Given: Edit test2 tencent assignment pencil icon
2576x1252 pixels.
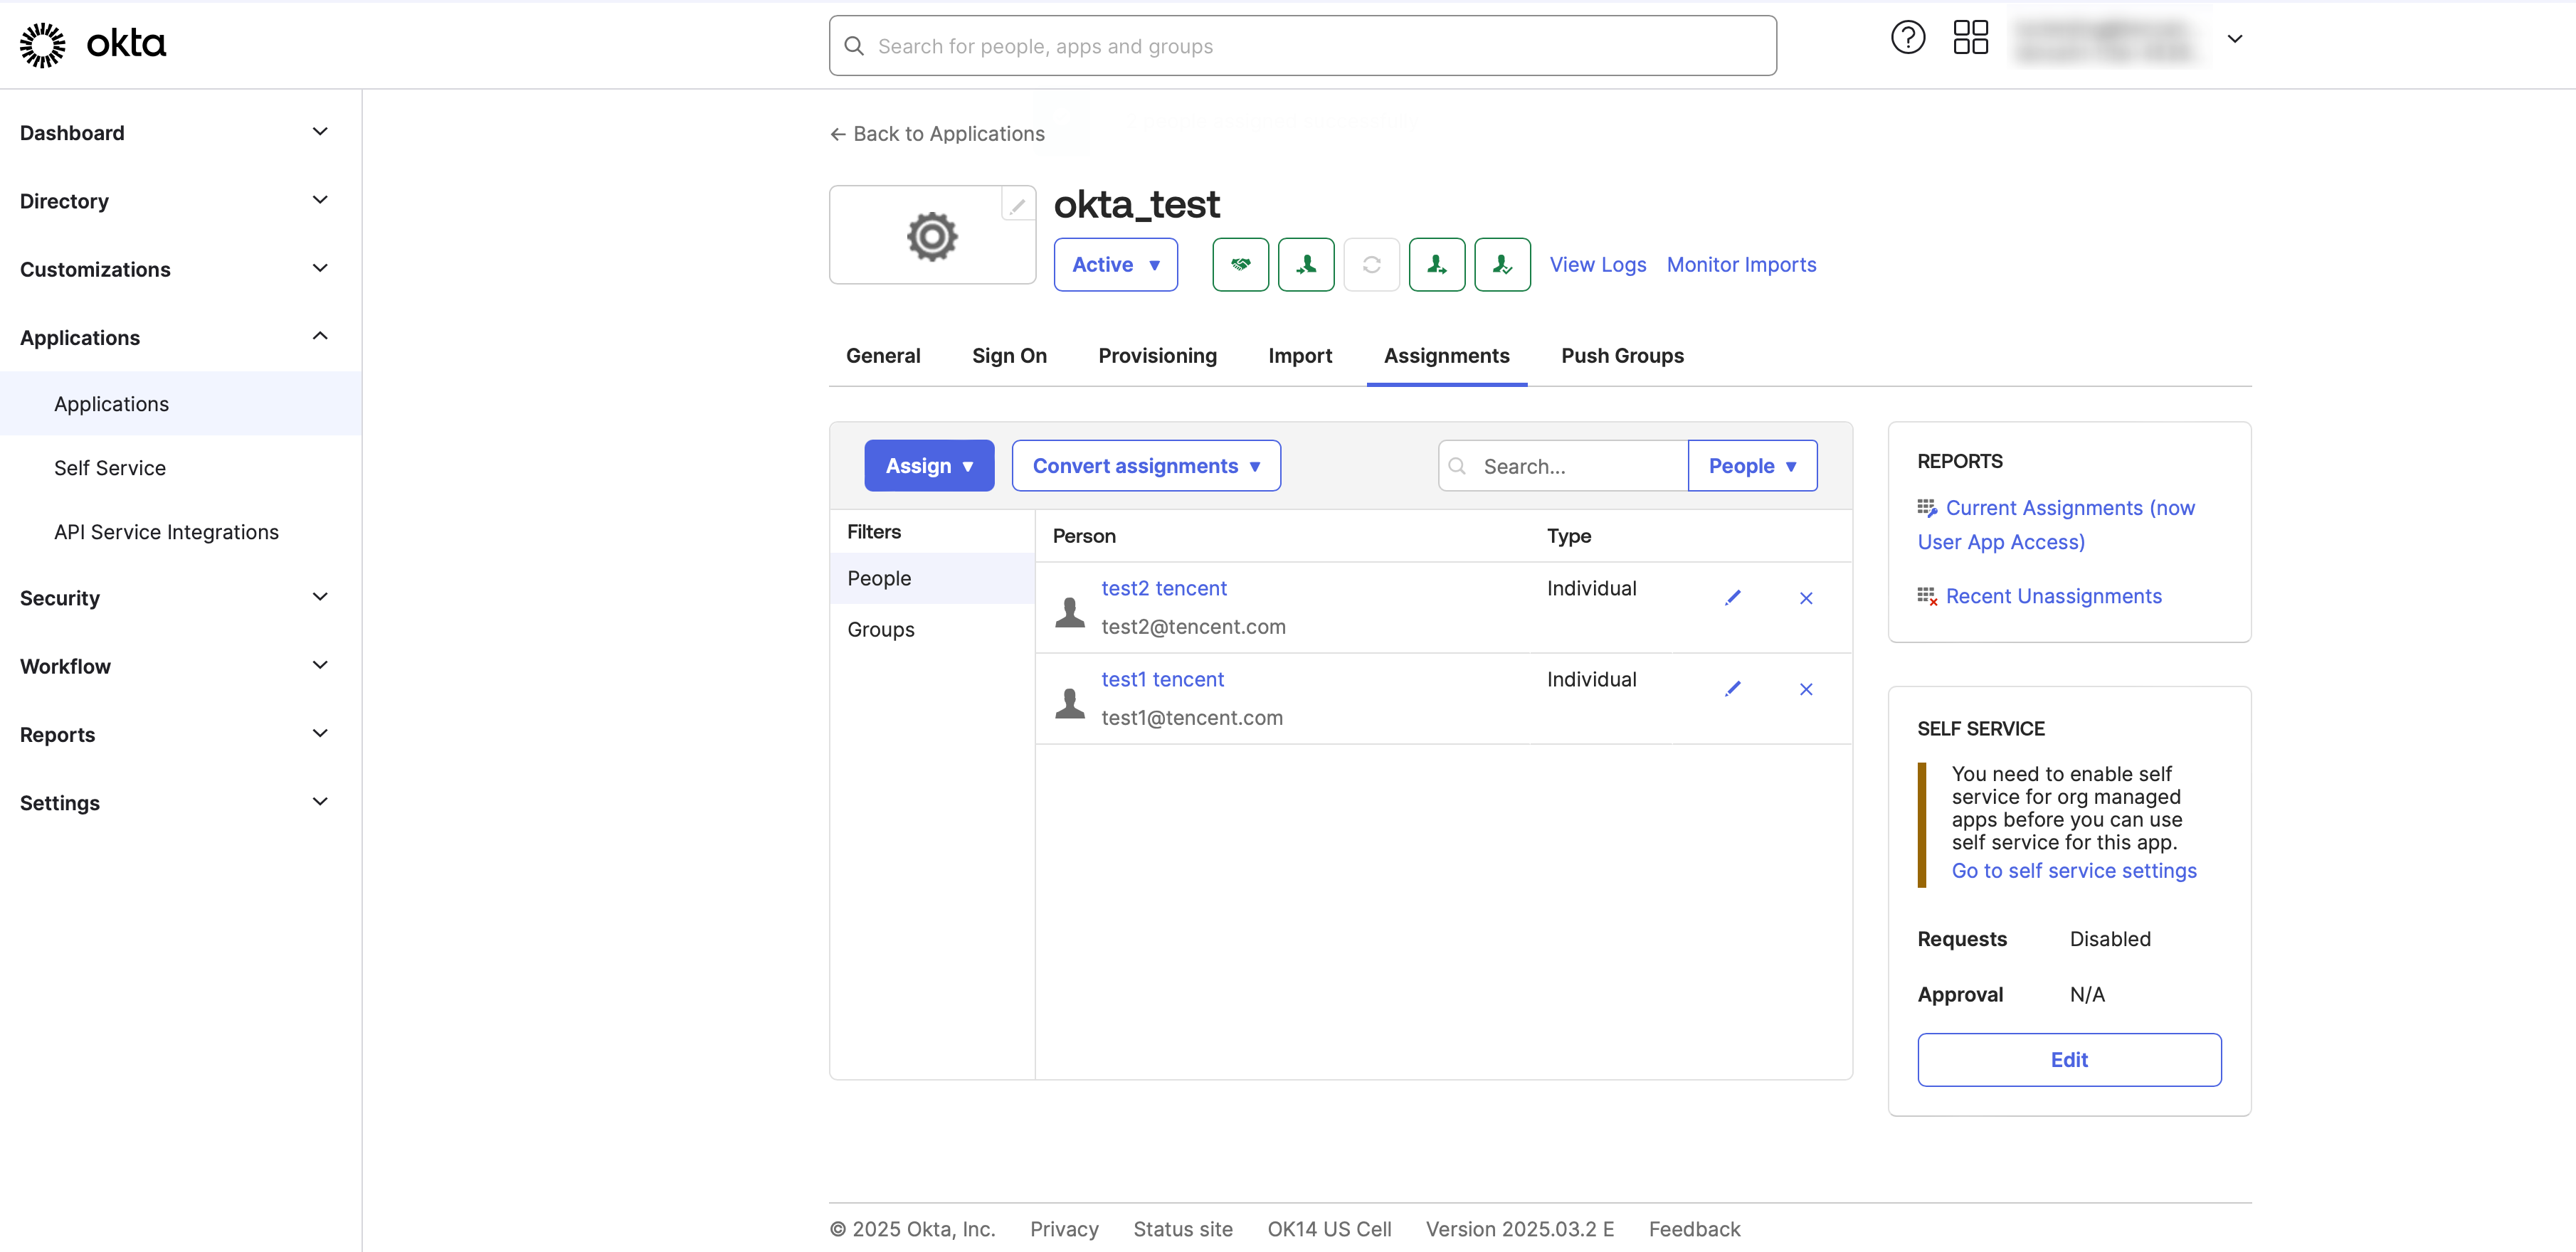Looking at the screenshot, I should [1733, 598].
